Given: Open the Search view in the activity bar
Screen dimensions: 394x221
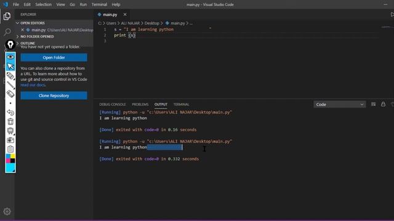Looking at the screenshot, I should (x=7, y=32).
